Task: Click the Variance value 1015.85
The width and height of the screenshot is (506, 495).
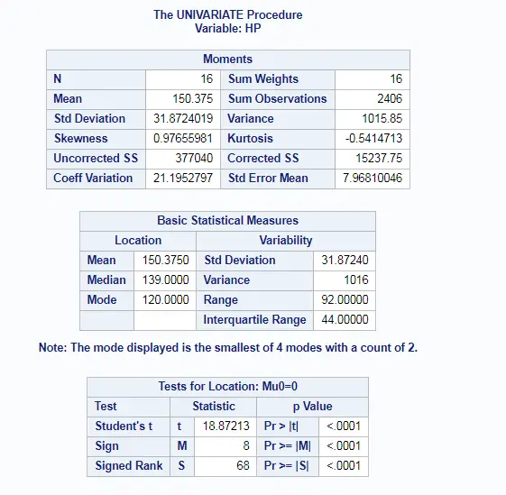Action: pyautogui.click(x=382, y=118)
